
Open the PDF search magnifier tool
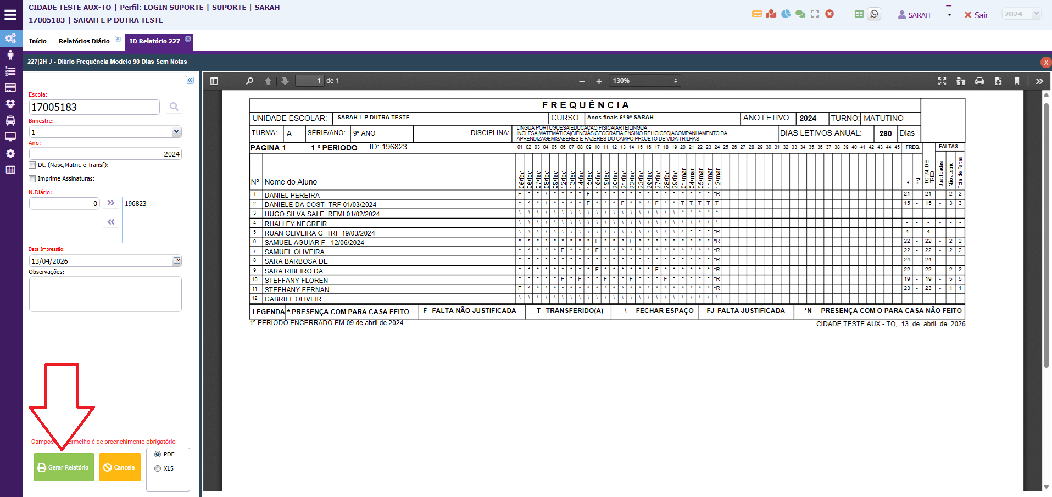[249, 81]
